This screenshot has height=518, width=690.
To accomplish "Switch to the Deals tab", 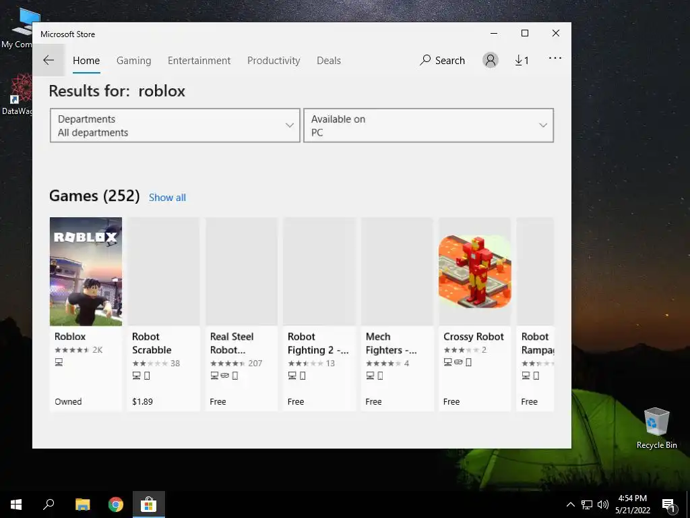I will point(329,60).
